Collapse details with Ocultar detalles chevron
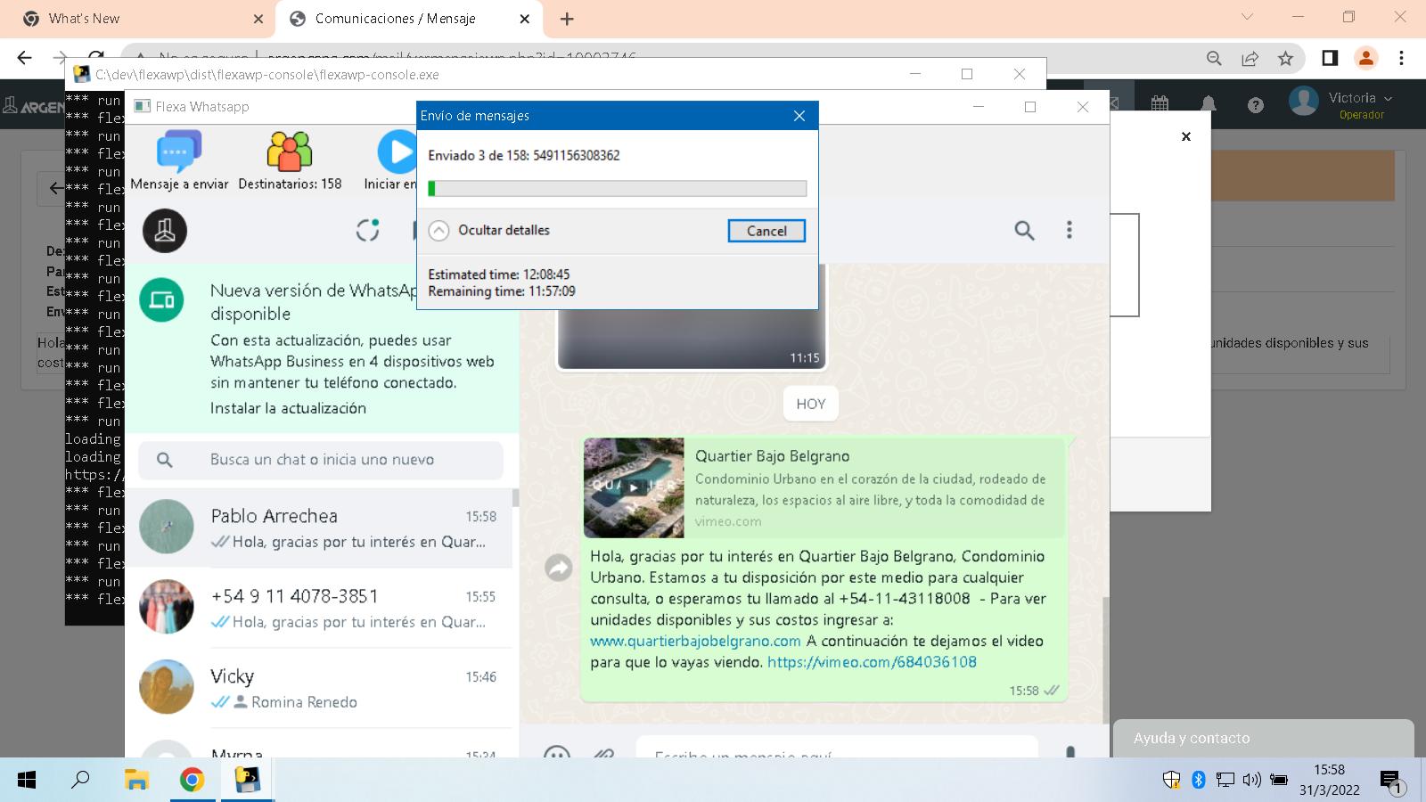The width and height of the screenshot is (1426, 802). [438, 230]
